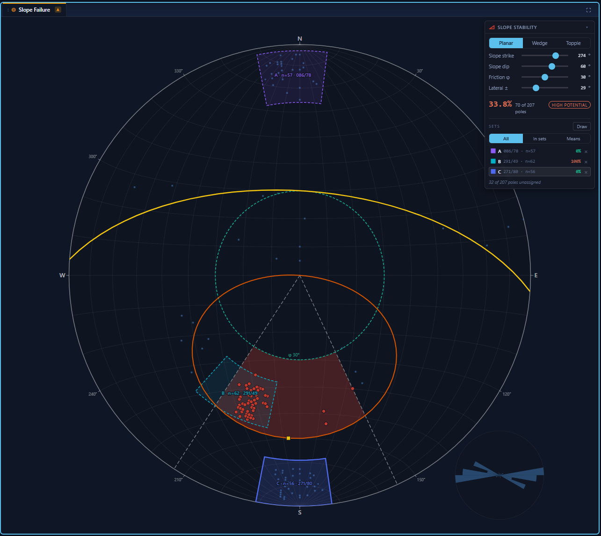Image resolution: width=601 pixels, height=536 pixels.
Task: Click the 240° azimuth label
Action: coord(93,394)
